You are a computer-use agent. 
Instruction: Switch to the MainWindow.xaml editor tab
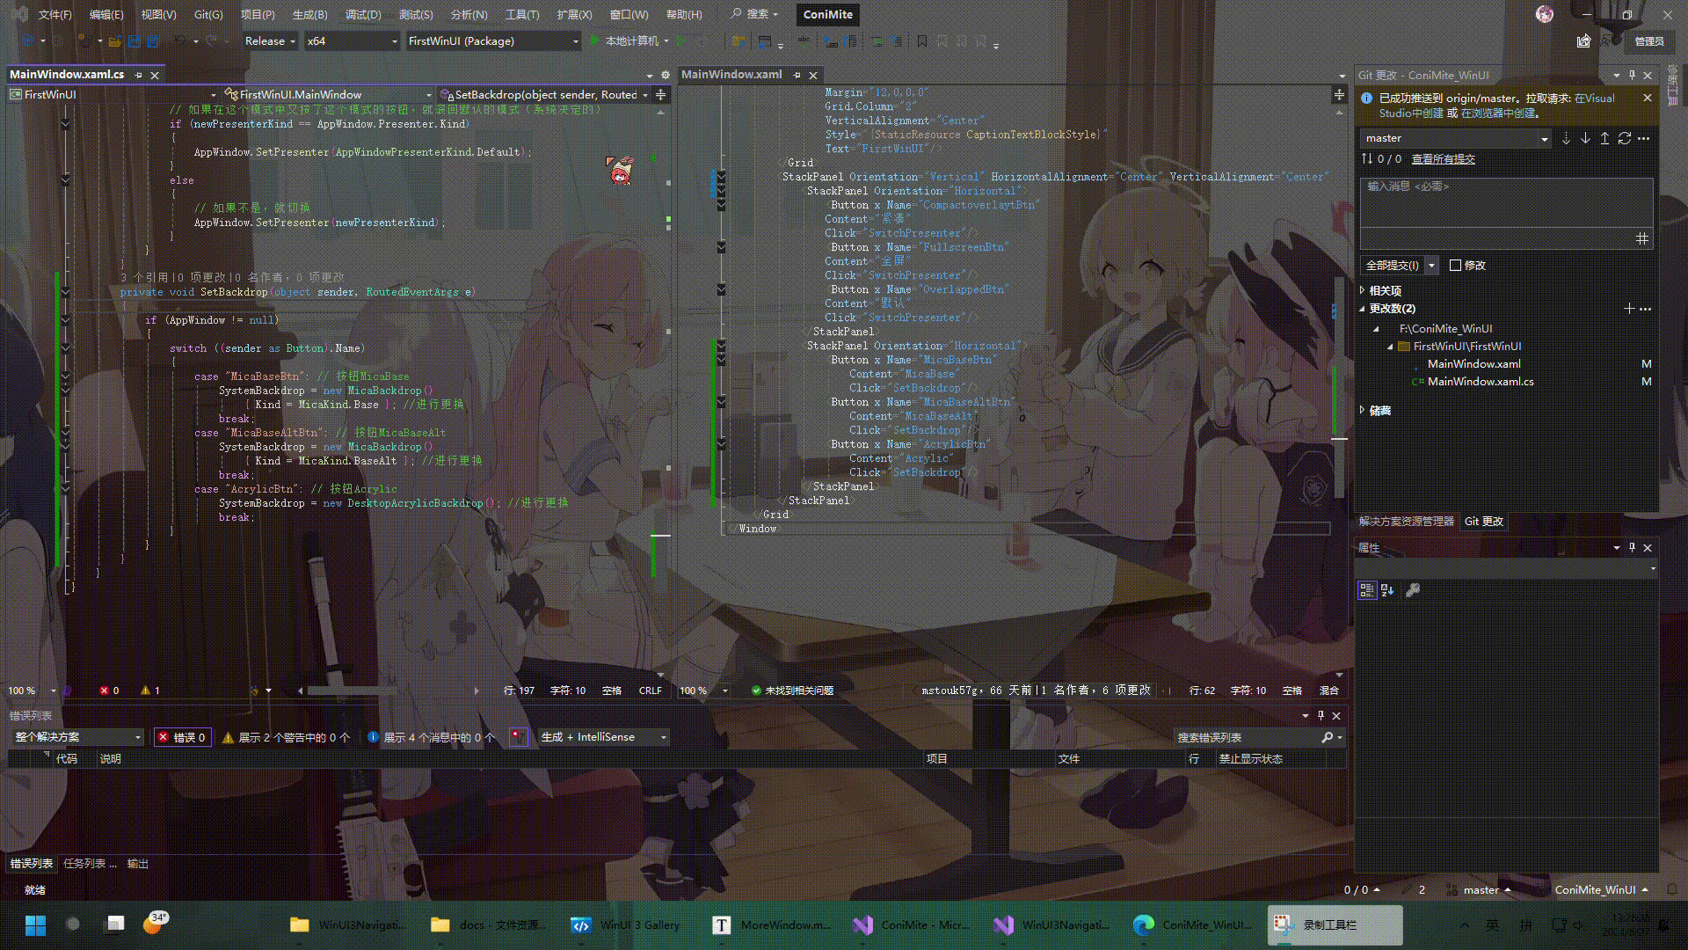731,75
